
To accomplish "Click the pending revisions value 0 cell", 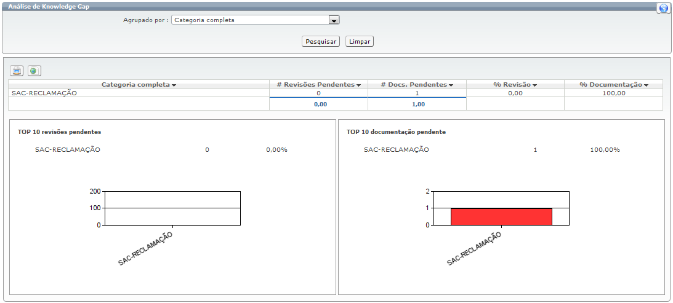I will 318,93.
